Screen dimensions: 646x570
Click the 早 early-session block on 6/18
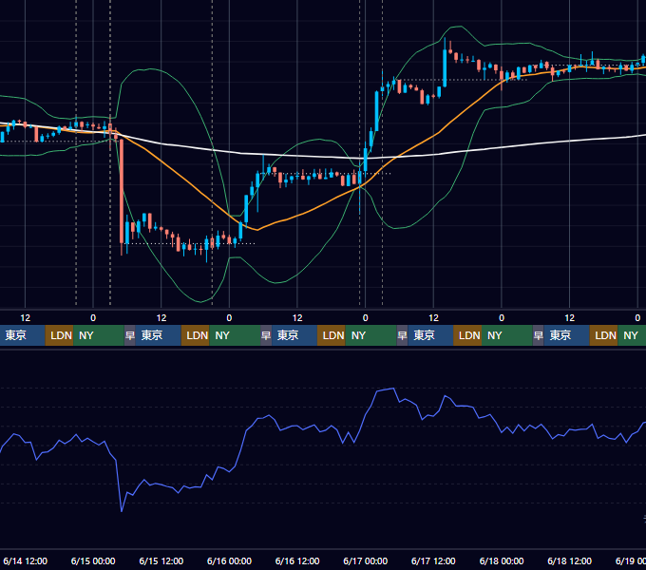click(x=539, y=335)
